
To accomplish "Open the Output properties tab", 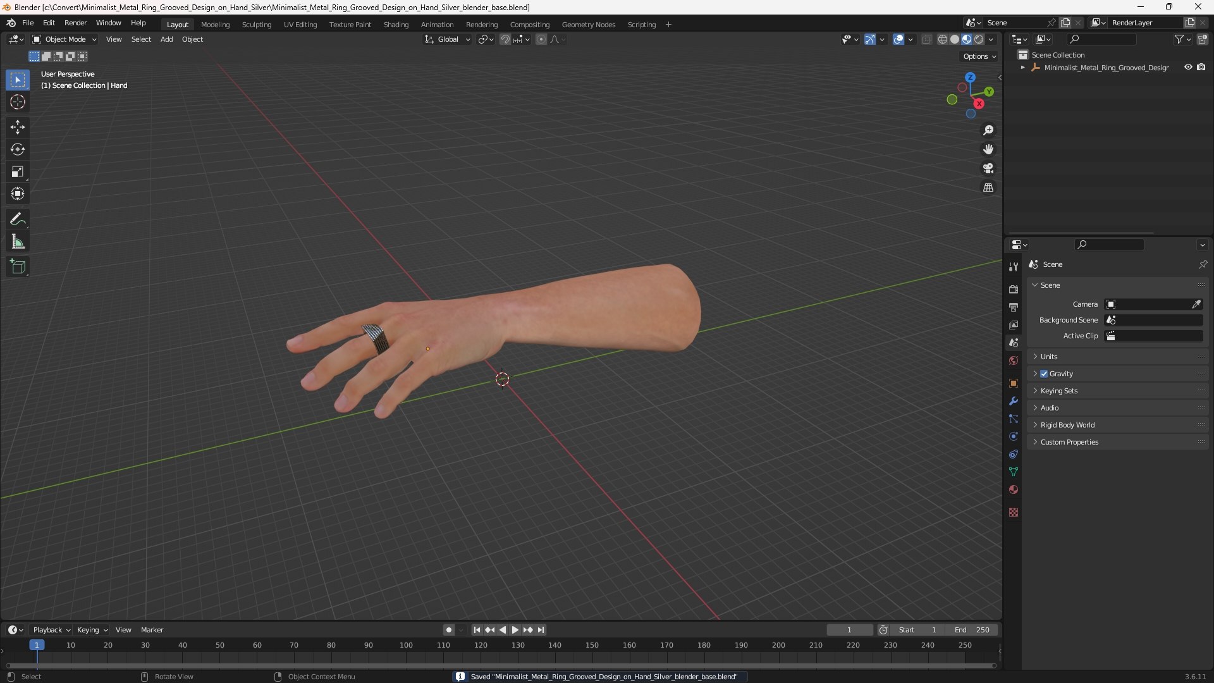I will pyautogui.click(x=1014, y=307).
